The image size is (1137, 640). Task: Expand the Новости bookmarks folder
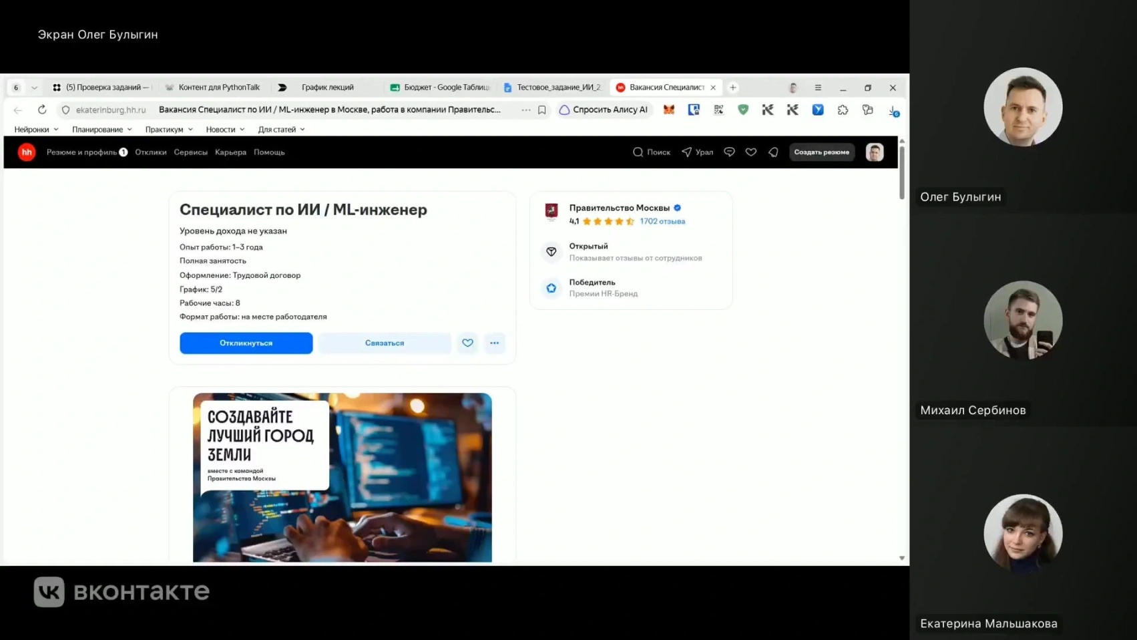click(225, 130)
